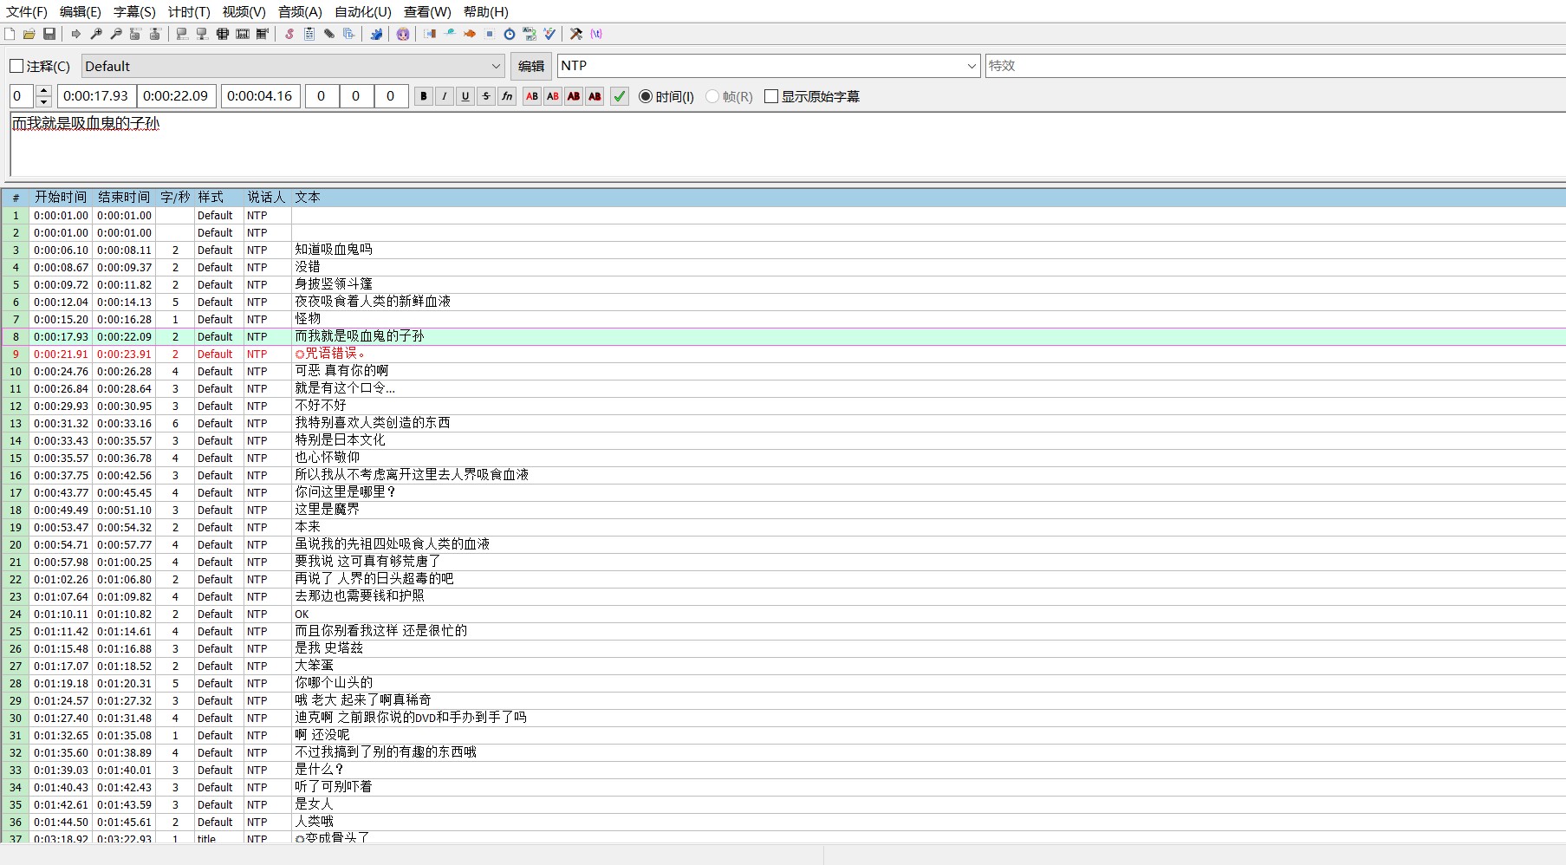Expand the Default style dropdown
The height and width of the screenshot is (865, 1566).
496,66
